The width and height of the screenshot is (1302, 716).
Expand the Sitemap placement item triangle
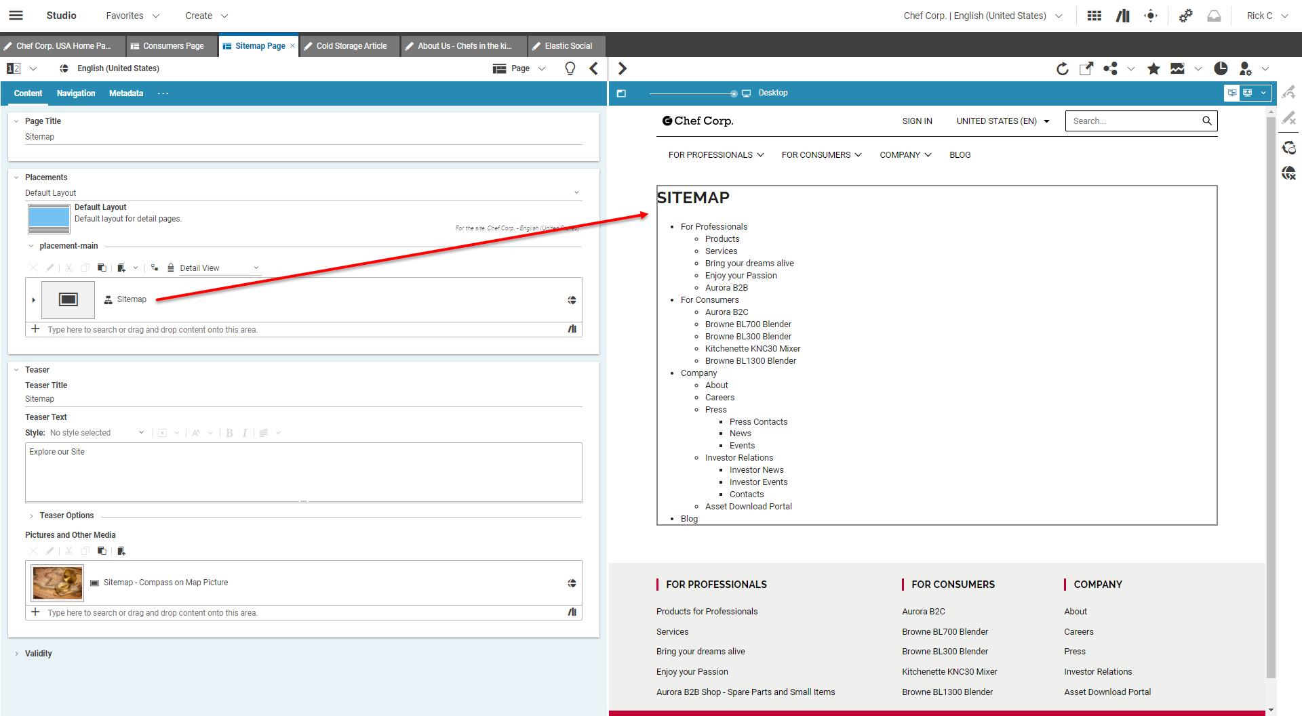click(33, 300)
